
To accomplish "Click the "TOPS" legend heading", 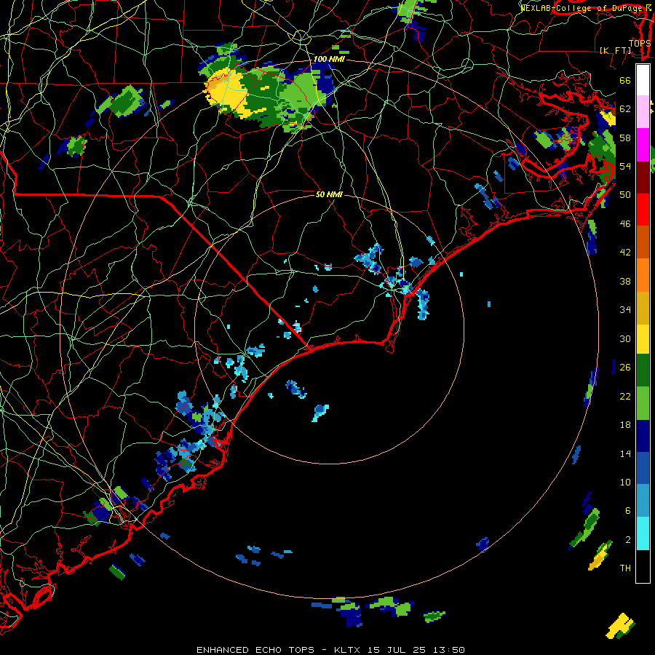I will (x=640, y=44).
